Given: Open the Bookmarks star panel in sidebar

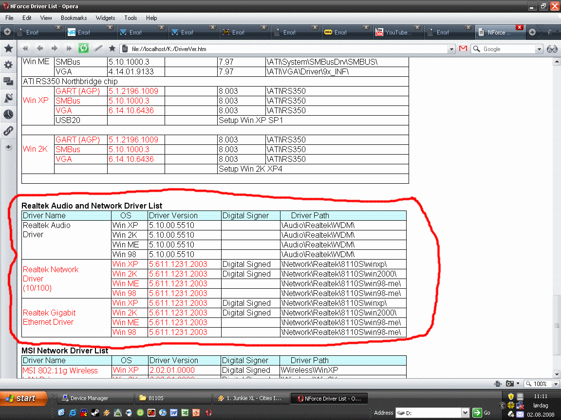Looking at the screenshot, I should (9, 48).
